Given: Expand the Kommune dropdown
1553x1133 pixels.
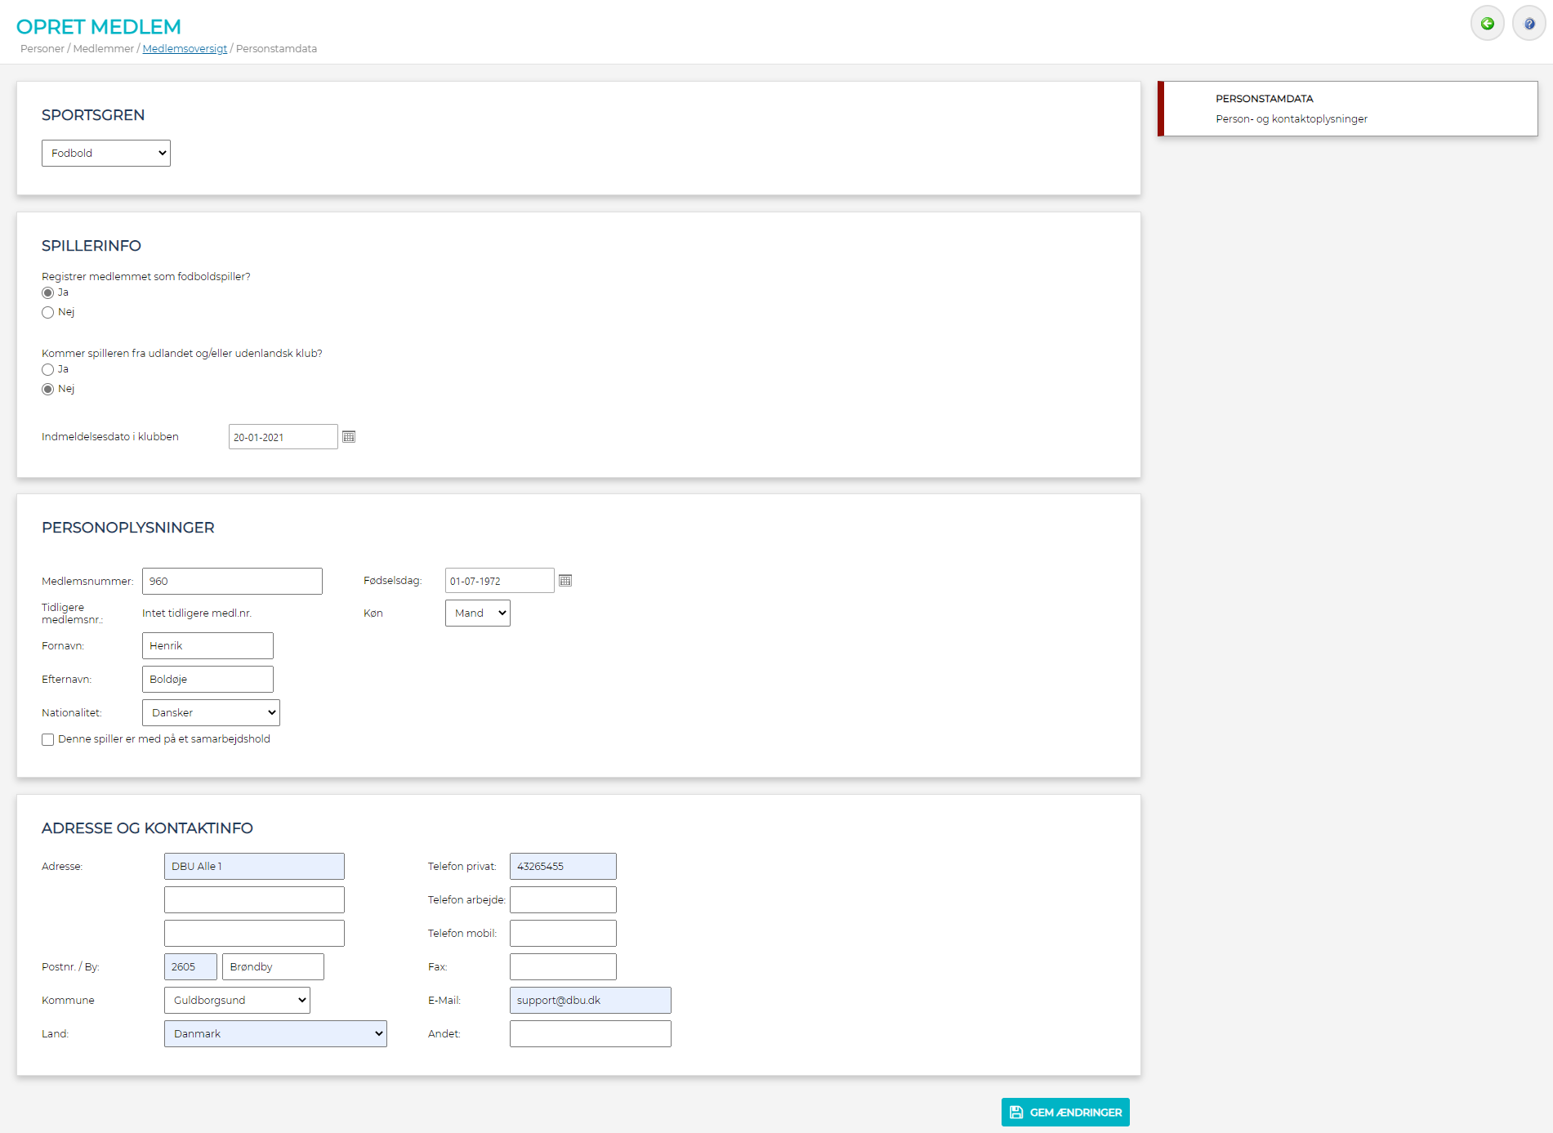Looking at the screenshot, I should pyautogui.click(x=237, y=1001).
